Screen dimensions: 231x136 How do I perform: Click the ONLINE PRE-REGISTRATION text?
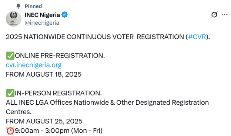pos(60,56)
